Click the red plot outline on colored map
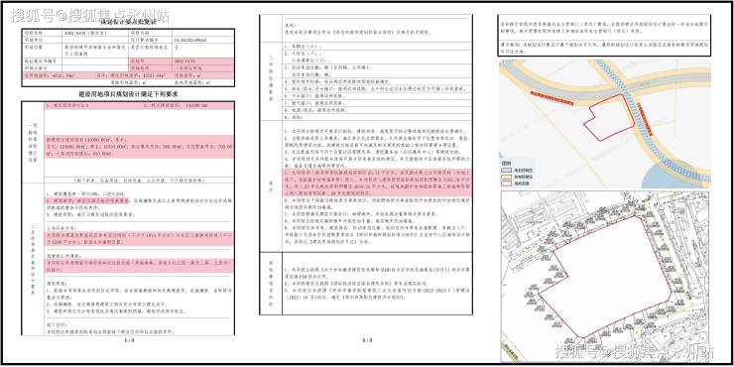 (609, 117)
